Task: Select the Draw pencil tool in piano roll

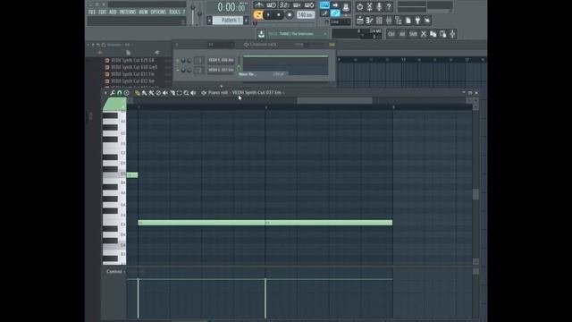Action: [137, 93]
